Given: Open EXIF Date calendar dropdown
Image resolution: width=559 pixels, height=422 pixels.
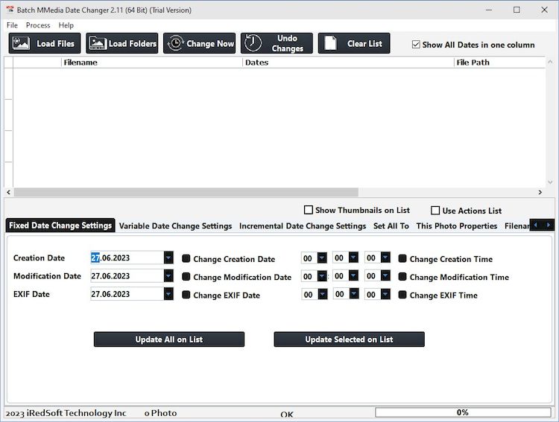Looking at the screenshot, I should pyautogui.click(x=168, y=294).
